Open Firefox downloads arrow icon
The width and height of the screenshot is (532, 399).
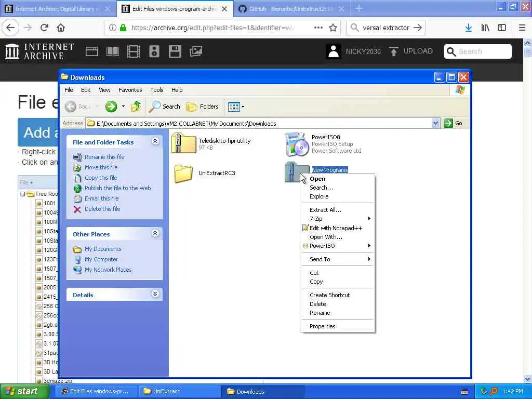(x=469, y=28)
